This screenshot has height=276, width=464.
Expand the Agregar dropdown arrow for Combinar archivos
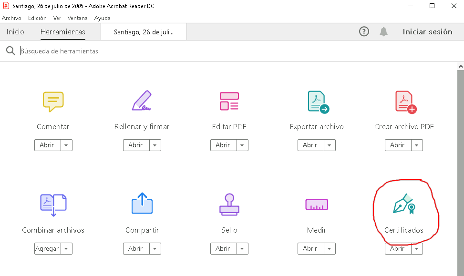pos(66,249)
